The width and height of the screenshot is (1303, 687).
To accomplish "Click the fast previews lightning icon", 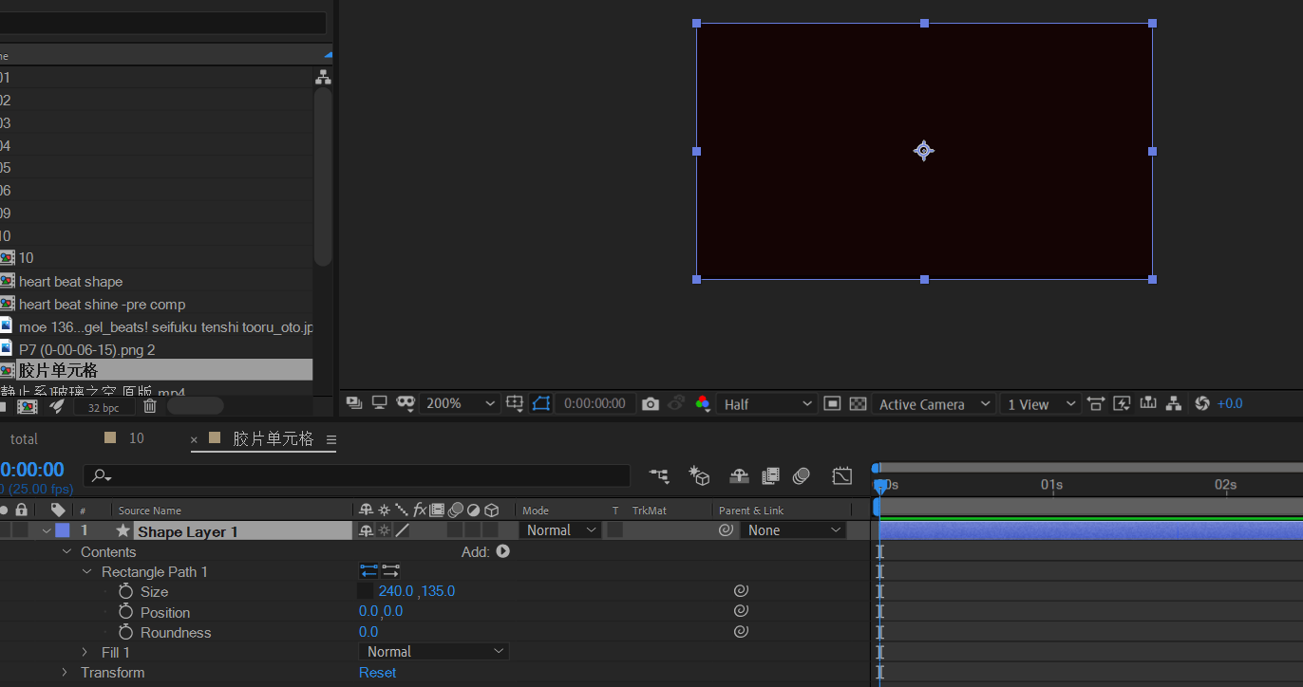I will pos(1122,403).
